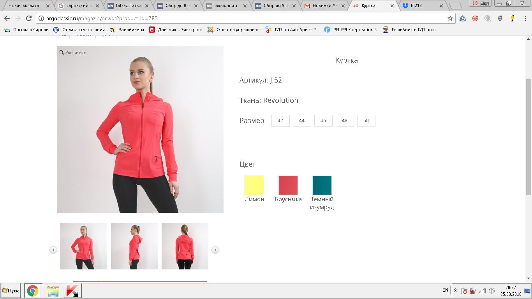Open the Погода в Сарове bookmark
Viewport: 532px width, 299px height.
coord(26,30)
